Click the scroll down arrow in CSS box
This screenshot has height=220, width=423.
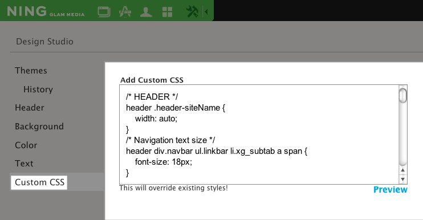pyautogui.click(x=403, y=179)
